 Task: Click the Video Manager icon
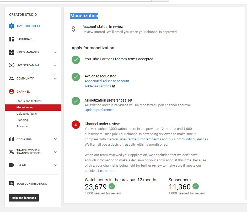(x=12, y=52)
